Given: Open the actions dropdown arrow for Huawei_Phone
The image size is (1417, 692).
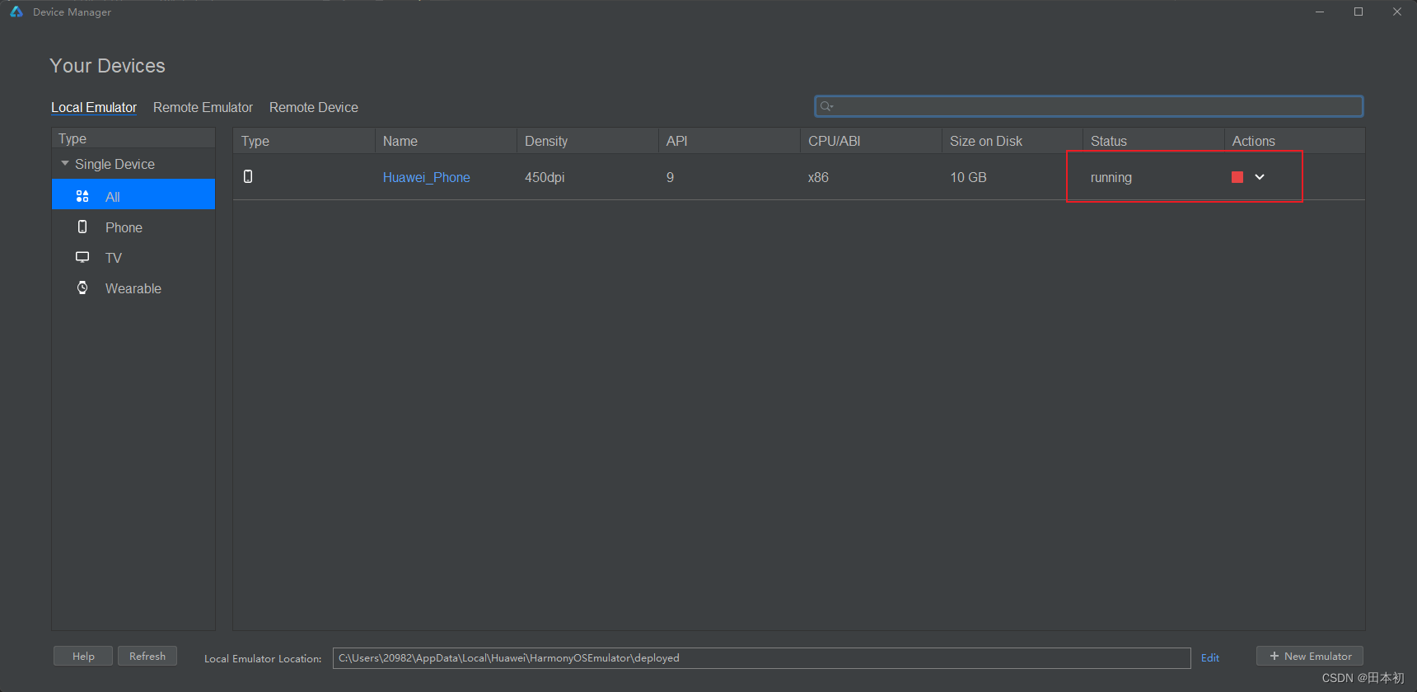Looking at the screenshot, I should (1260, 177).
